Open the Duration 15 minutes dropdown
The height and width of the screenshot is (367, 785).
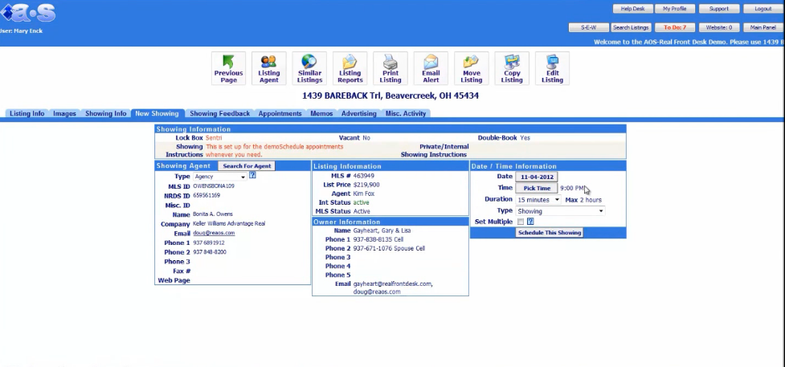tap(538, 200)
